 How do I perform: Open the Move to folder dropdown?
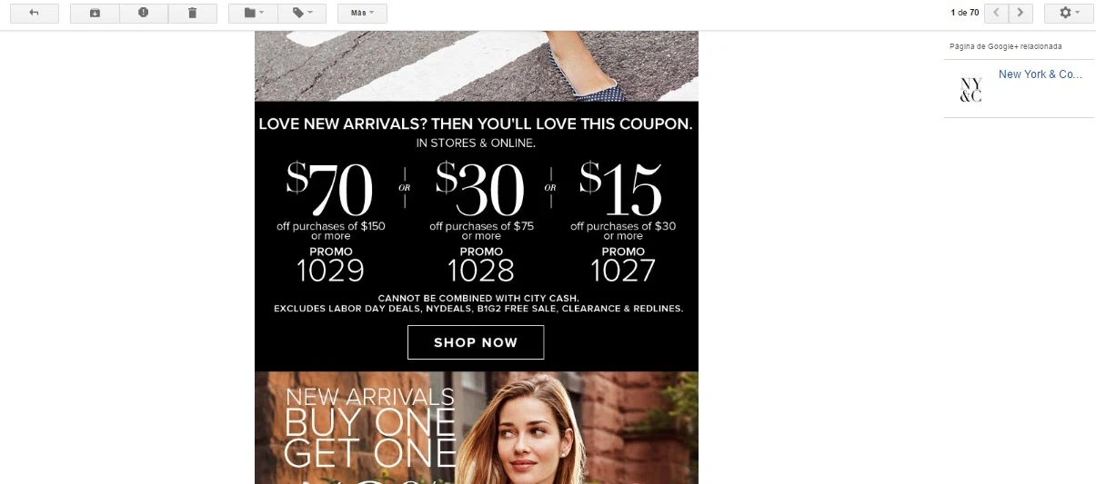(253, 14)
